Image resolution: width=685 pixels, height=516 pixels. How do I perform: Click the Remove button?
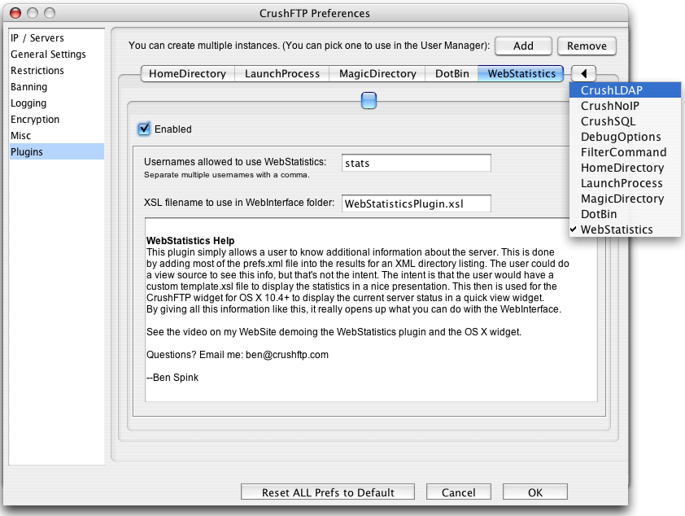(x=587, y=46)
